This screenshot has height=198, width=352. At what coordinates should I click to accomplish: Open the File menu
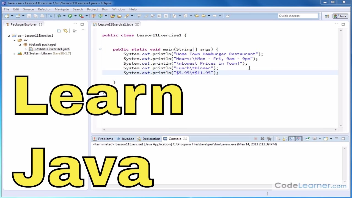(6, 9)
